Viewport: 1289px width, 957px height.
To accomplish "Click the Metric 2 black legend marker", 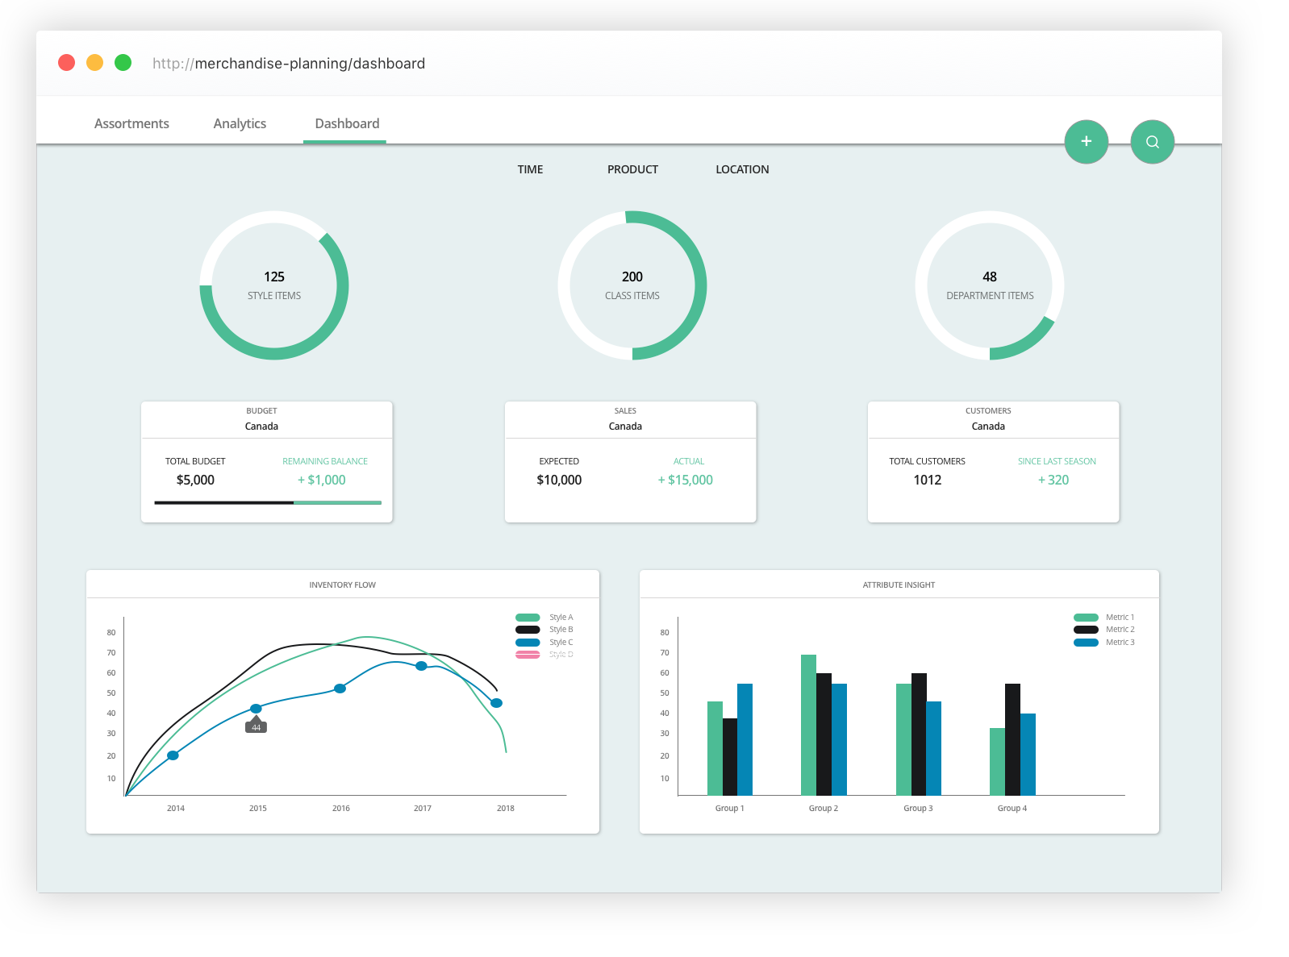I will [1086, 630].
